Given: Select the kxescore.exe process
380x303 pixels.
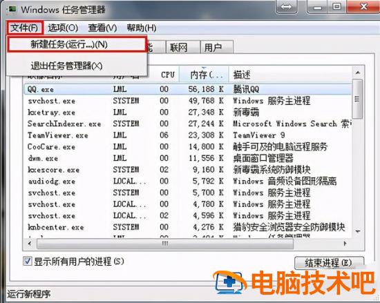Looking at the screenshot, I should click(x=187, y=170).
